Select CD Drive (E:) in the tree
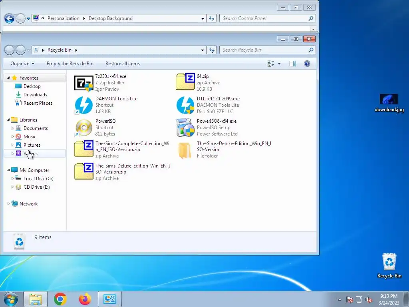The image size is (409, 307). point(36,187)
